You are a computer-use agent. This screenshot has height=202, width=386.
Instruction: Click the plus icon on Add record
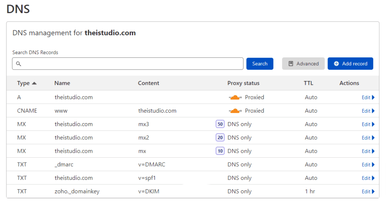point(336,64)
